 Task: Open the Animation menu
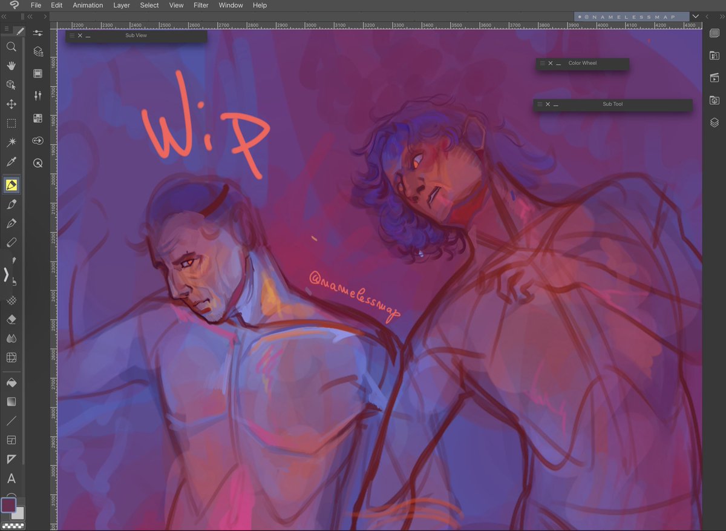coord(88,5)
